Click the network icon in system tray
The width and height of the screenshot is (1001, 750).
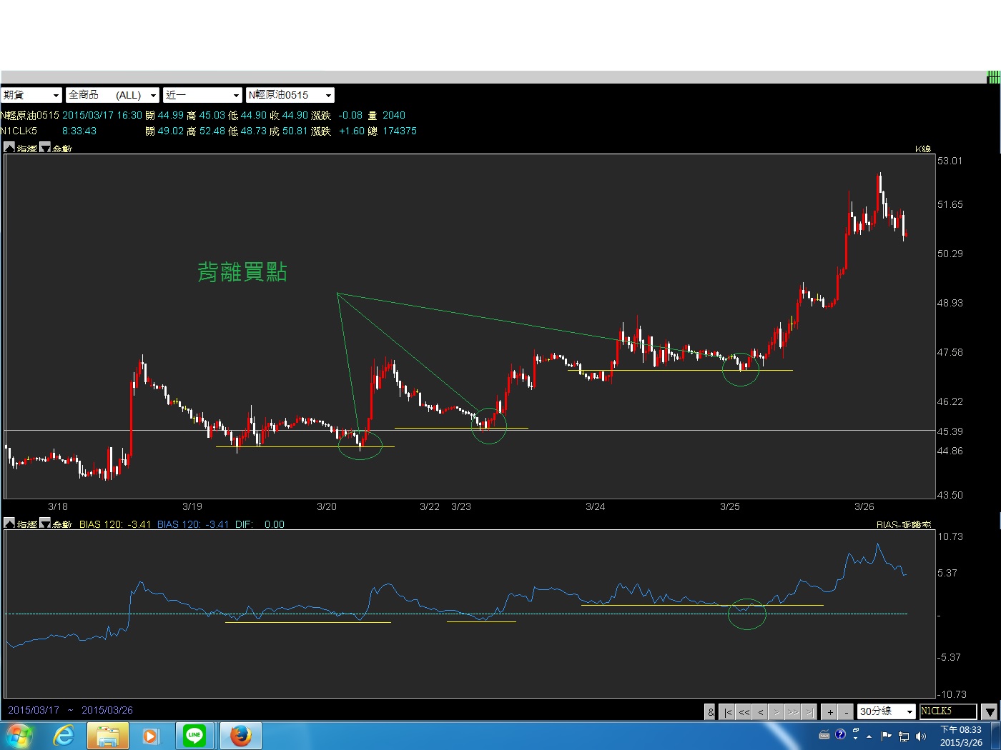click(x=904, y=736)
